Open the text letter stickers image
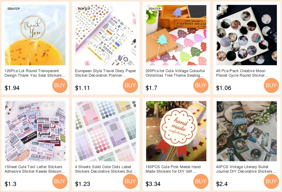The image size is (282, 192). pos(35,131)
